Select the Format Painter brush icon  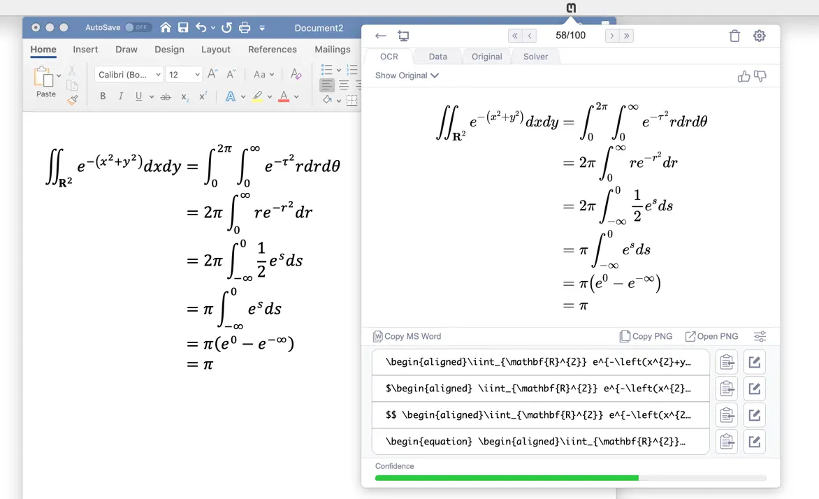tap(73, 100)
